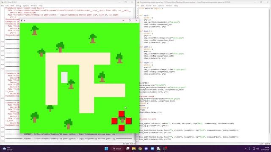
Task: Close the tk game window
Action: pyautogui.click(x=136, y=20)
